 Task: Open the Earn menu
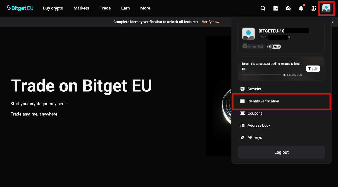(x=125, y=8)
